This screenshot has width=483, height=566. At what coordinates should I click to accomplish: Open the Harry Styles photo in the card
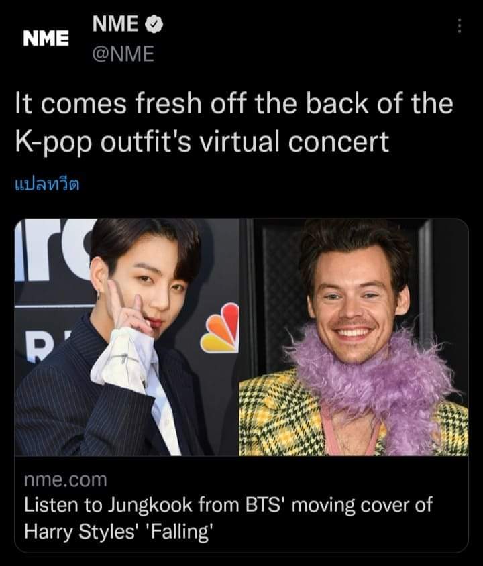(x=354, y=337)
